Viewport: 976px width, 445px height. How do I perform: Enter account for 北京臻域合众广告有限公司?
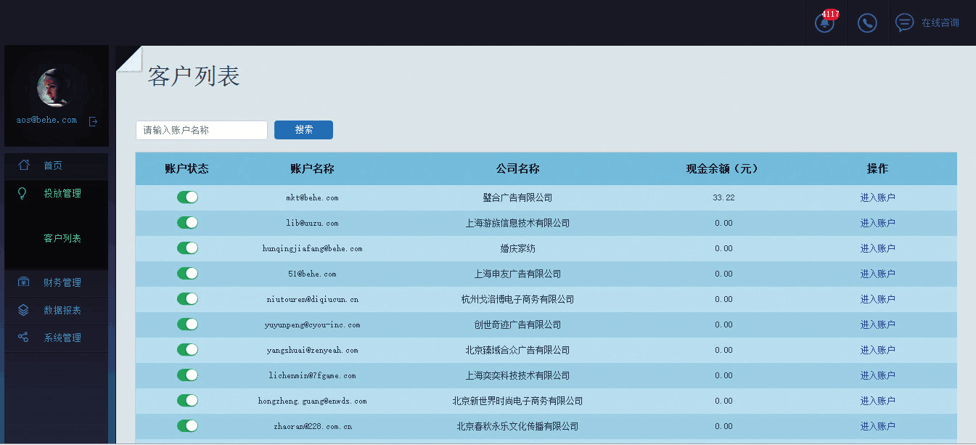click(878, 350)
